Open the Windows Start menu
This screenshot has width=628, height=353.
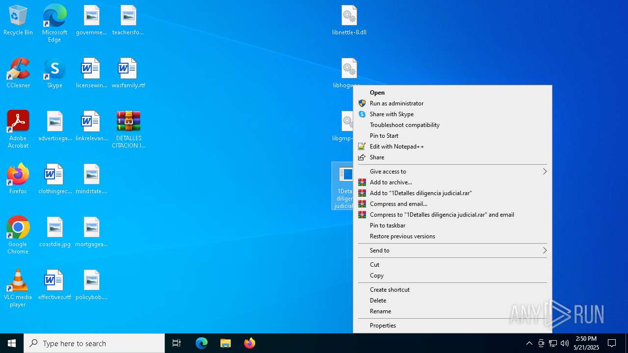click(12, 343)
